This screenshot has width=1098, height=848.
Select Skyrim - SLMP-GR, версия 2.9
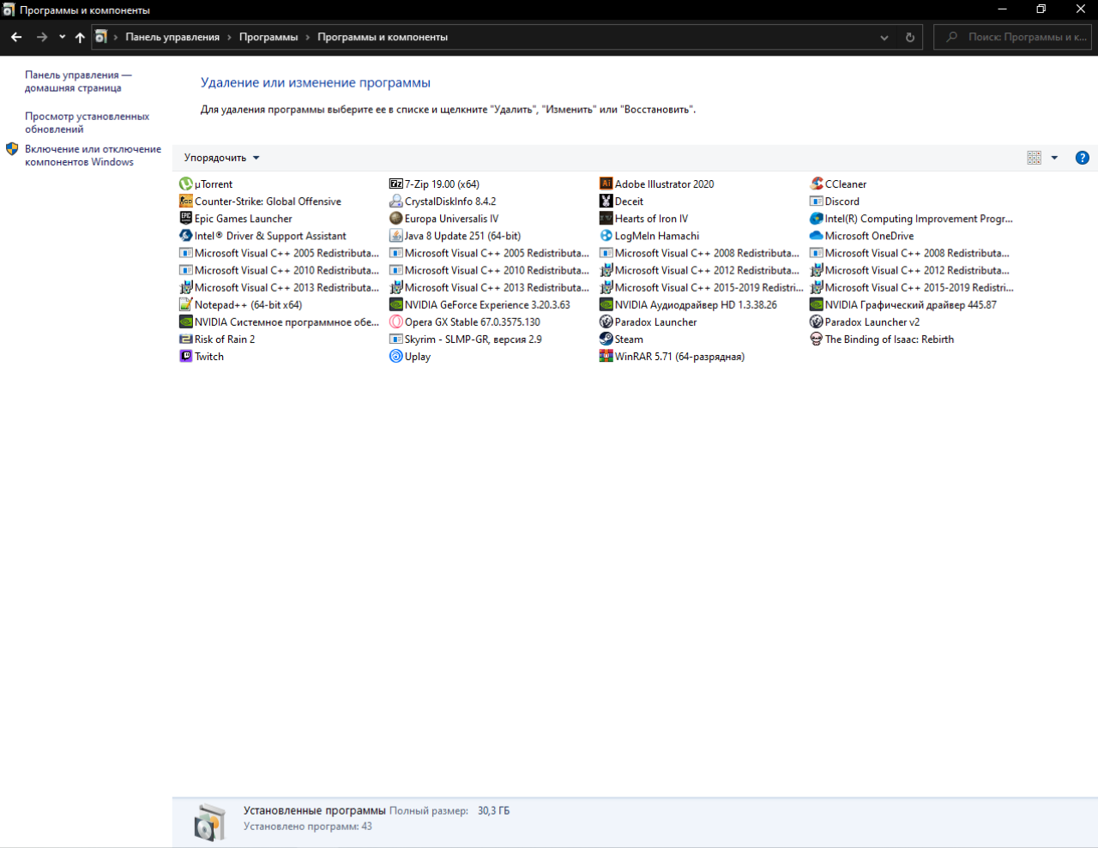coord(466,339)
